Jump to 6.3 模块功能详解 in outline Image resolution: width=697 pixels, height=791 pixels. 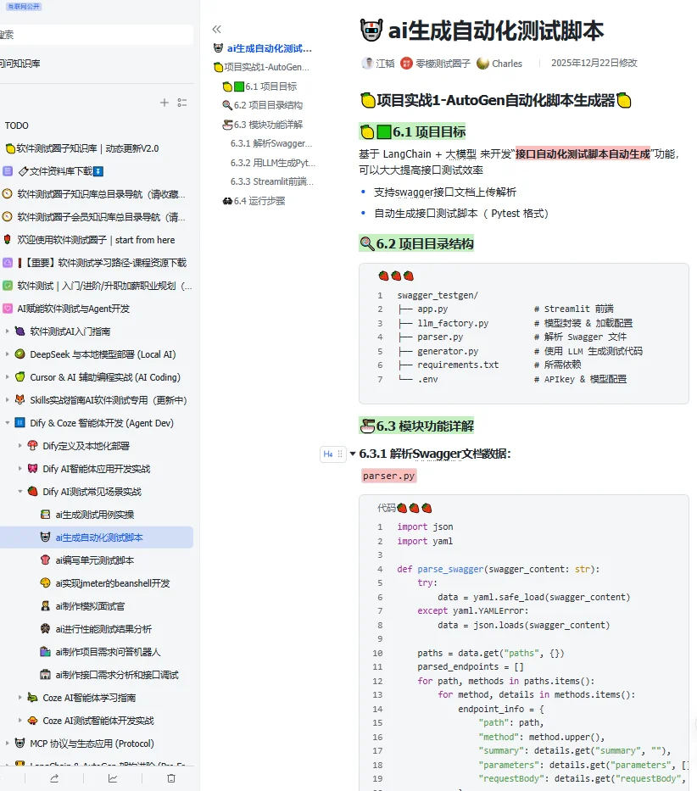pyautogui.click(x=263, y=125)
